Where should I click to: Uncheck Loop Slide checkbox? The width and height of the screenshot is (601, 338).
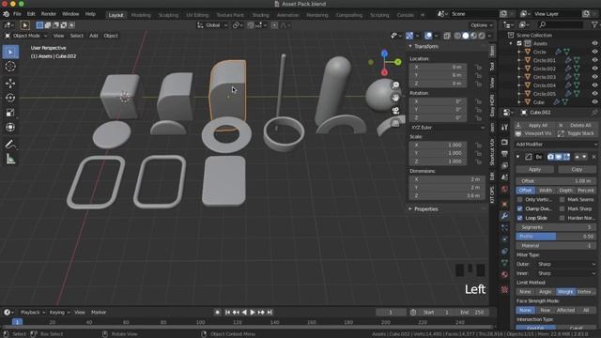click(x=519, y=218)
